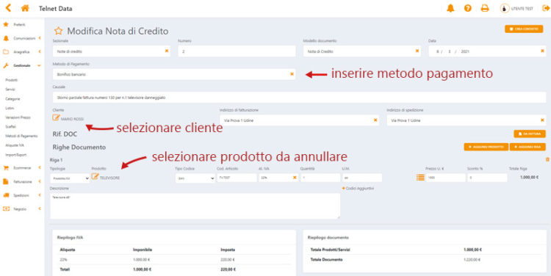Expand the Fatturazione sidebar chevron
This screenshot has width=551, height=276.
click(x=40, y=181)
